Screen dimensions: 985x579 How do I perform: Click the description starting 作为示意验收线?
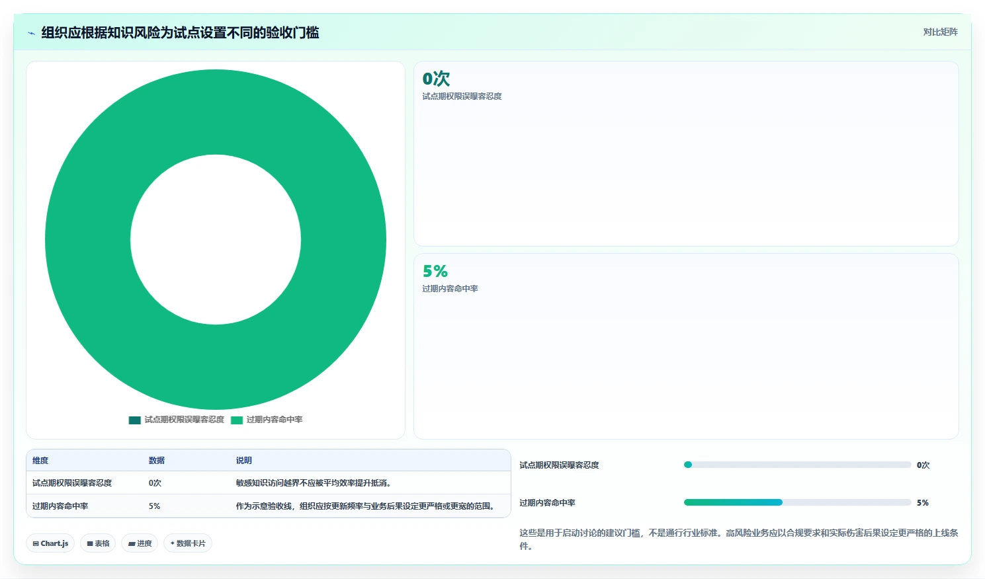366,506
